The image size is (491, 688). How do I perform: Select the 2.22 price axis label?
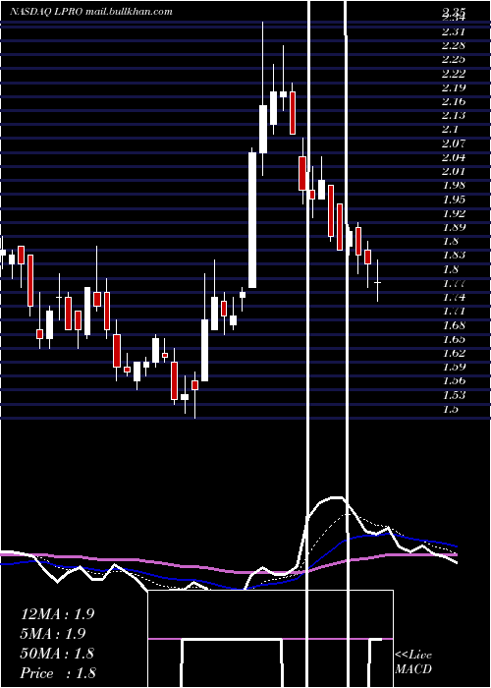click(454, 74)
